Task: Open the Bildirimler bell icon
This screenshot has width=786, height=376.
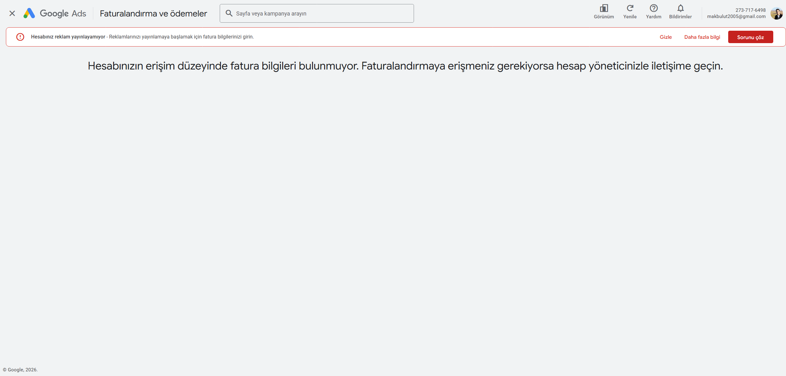Action: pos(680,8)
